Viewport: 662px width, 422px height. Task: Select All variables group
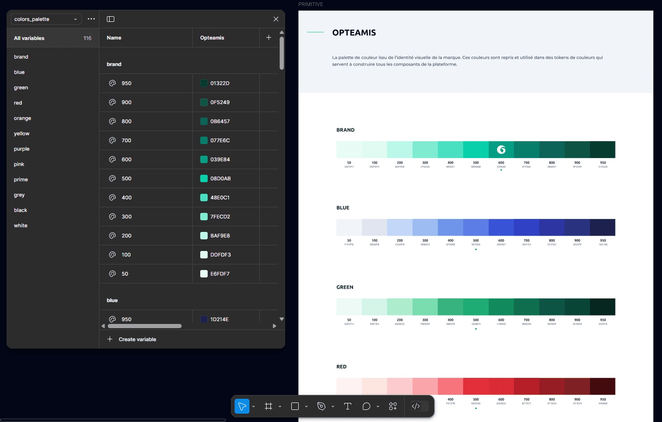[x=53, y=38]
